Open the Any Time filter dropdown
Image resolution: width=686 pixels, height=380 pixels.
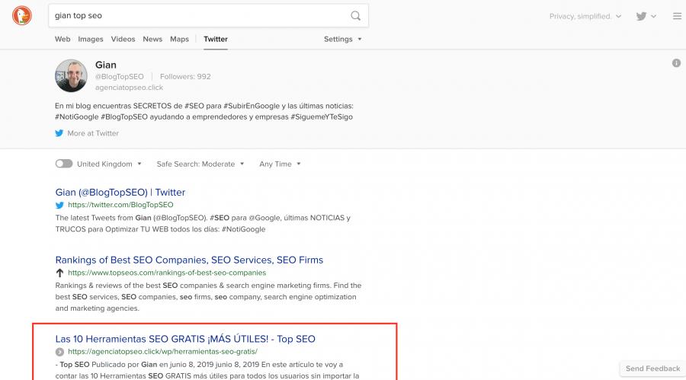coord(280,164)
